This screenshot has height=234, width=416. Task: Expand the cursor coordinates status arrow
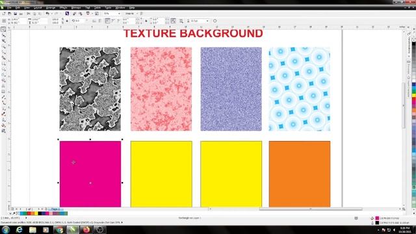point(26,218)
